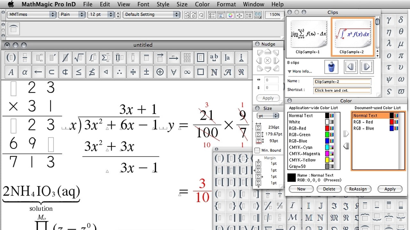Open the Greek alpha symbol palette
The height and width of the screenshot is (230, 410).
(x=25, y=72)
